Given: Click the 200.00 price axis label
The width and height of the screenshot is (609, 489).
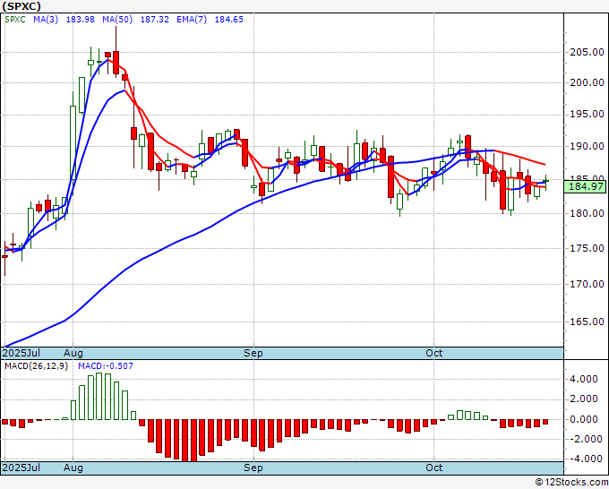Looking at the screenshot, I should point(587,82).
